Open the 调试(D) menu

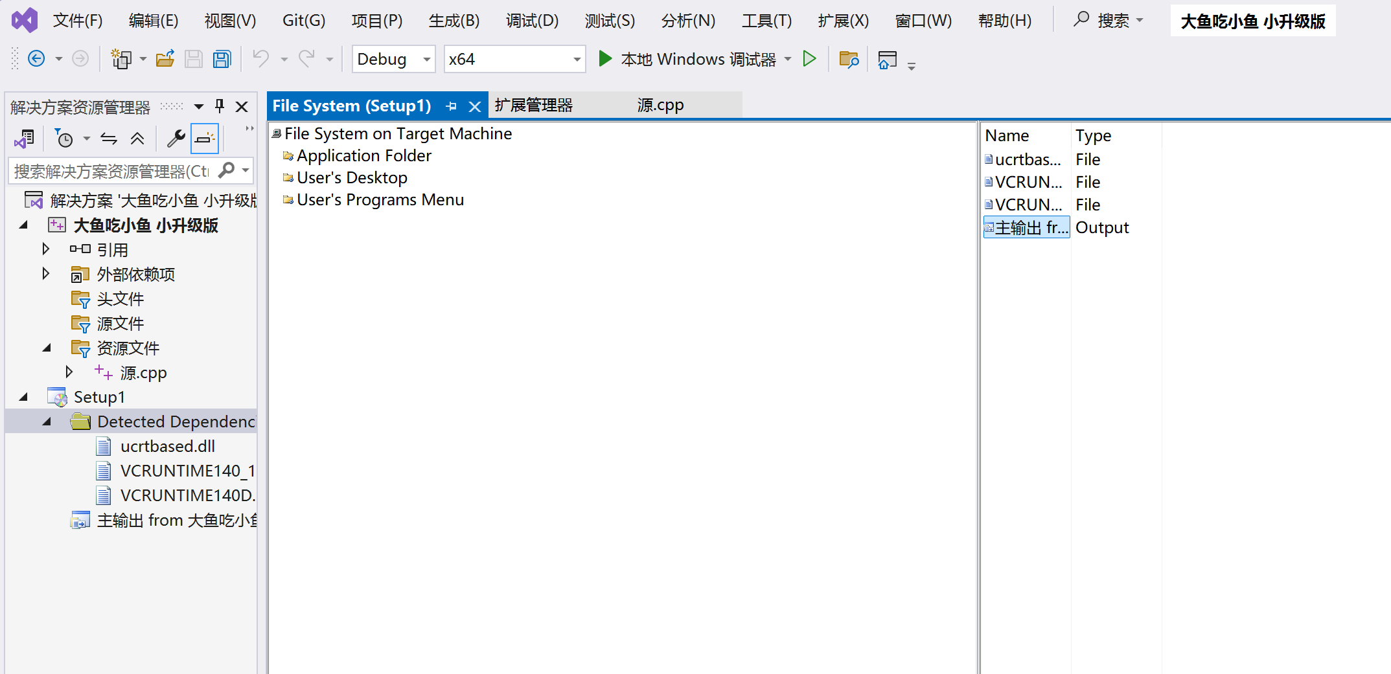click(x=532, y=21)
